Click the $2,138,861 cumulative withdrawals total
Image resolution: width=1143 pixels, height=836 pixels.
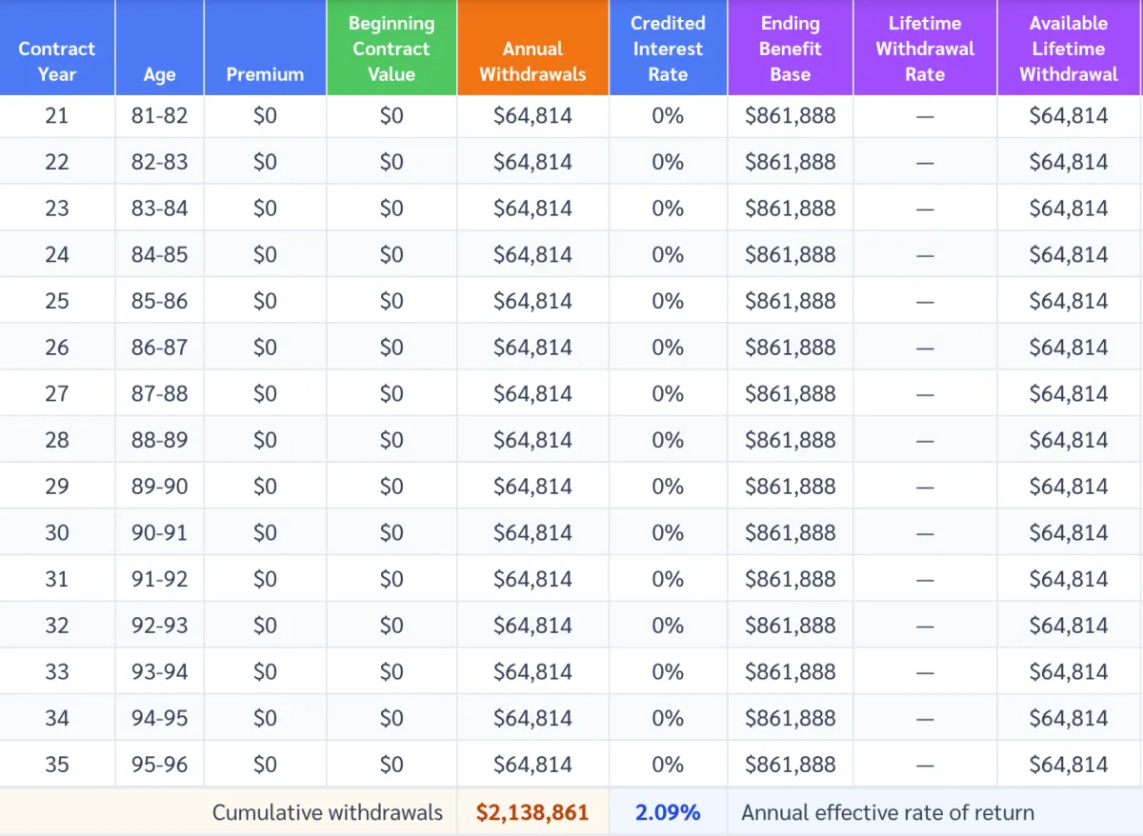[532, 813]
